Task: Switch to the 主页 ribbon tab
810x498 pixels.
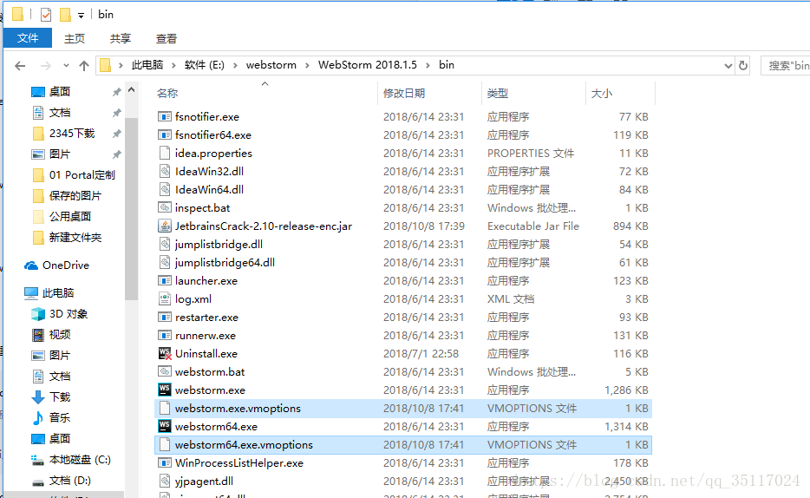Action: click(75, 39)
